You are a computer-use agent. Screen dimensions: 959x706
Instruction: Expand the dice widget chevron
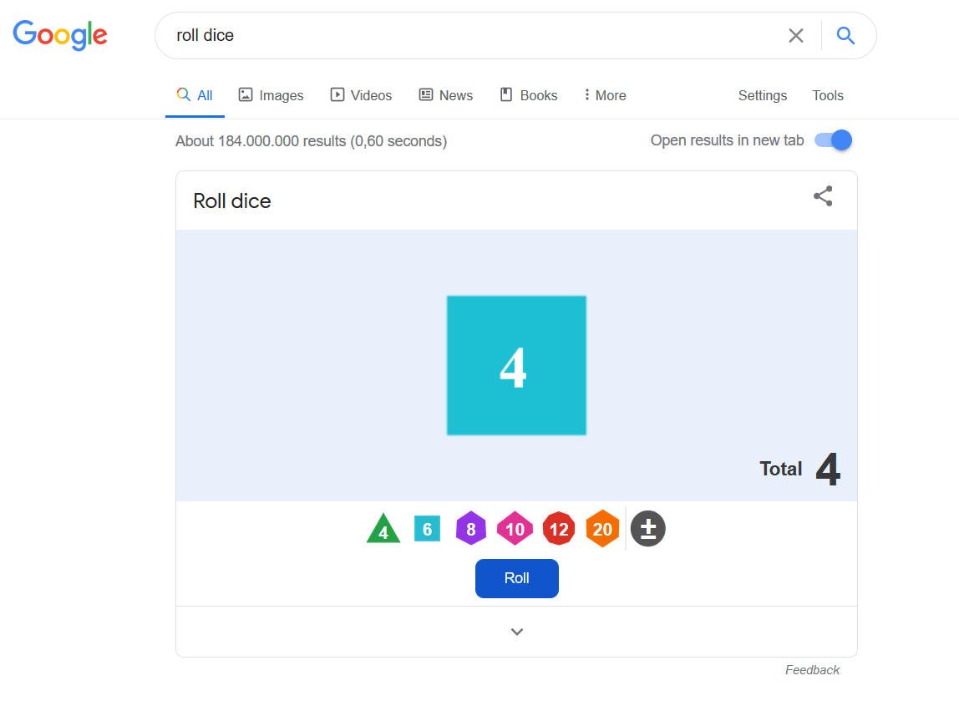[516, 632]
